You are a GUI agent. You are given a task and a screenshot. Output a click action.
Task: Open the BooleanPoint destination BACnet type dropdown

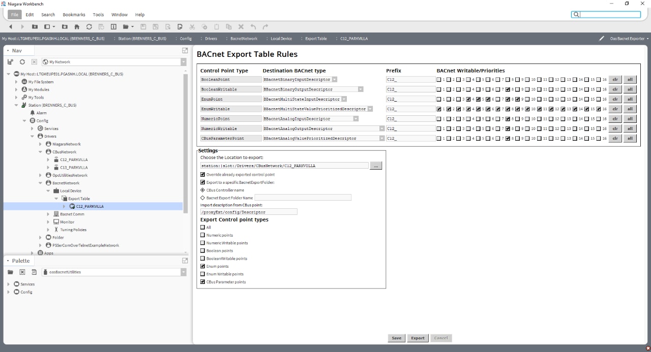click(x=335, y=80)
